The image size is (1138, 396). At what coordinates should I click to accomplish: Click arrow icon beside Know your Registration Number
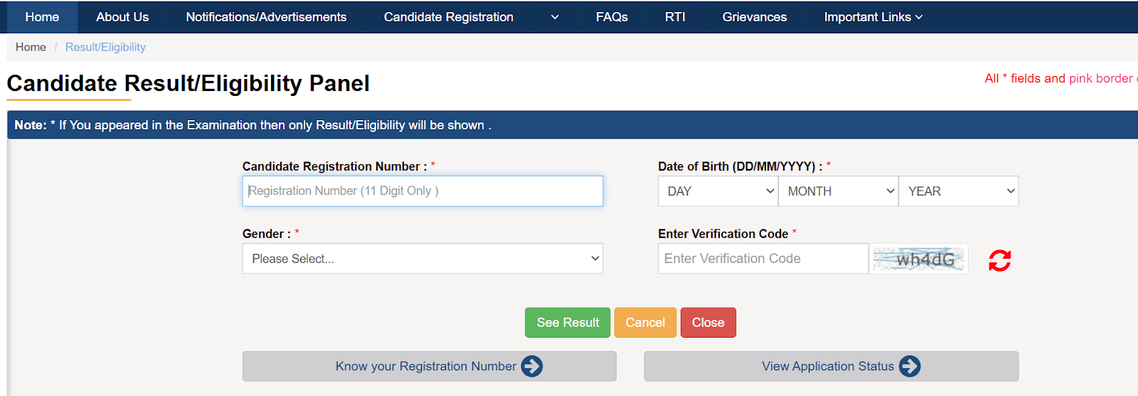click(532, 366)
